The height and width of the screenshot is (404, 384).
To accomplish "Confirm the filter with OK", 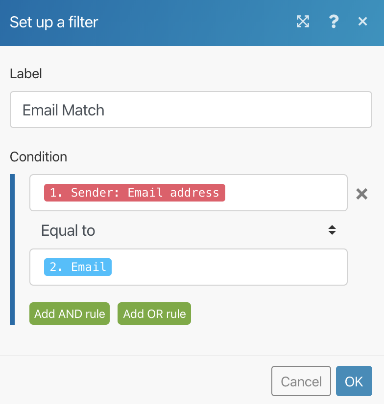I will click(x=354, y=381).
